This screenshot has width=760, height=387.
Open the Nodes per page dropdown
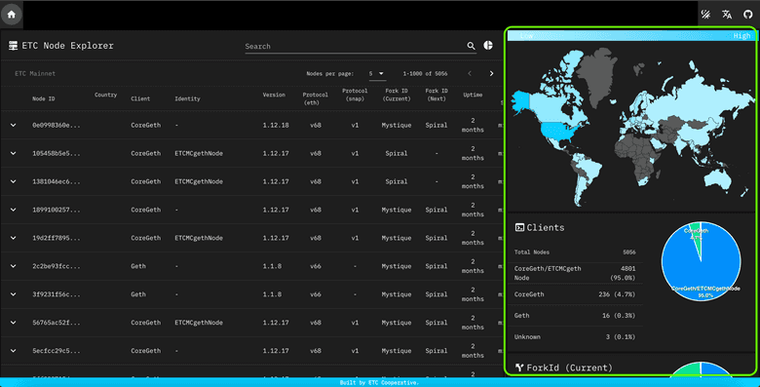pyautogui.click(x=377, y=74)
